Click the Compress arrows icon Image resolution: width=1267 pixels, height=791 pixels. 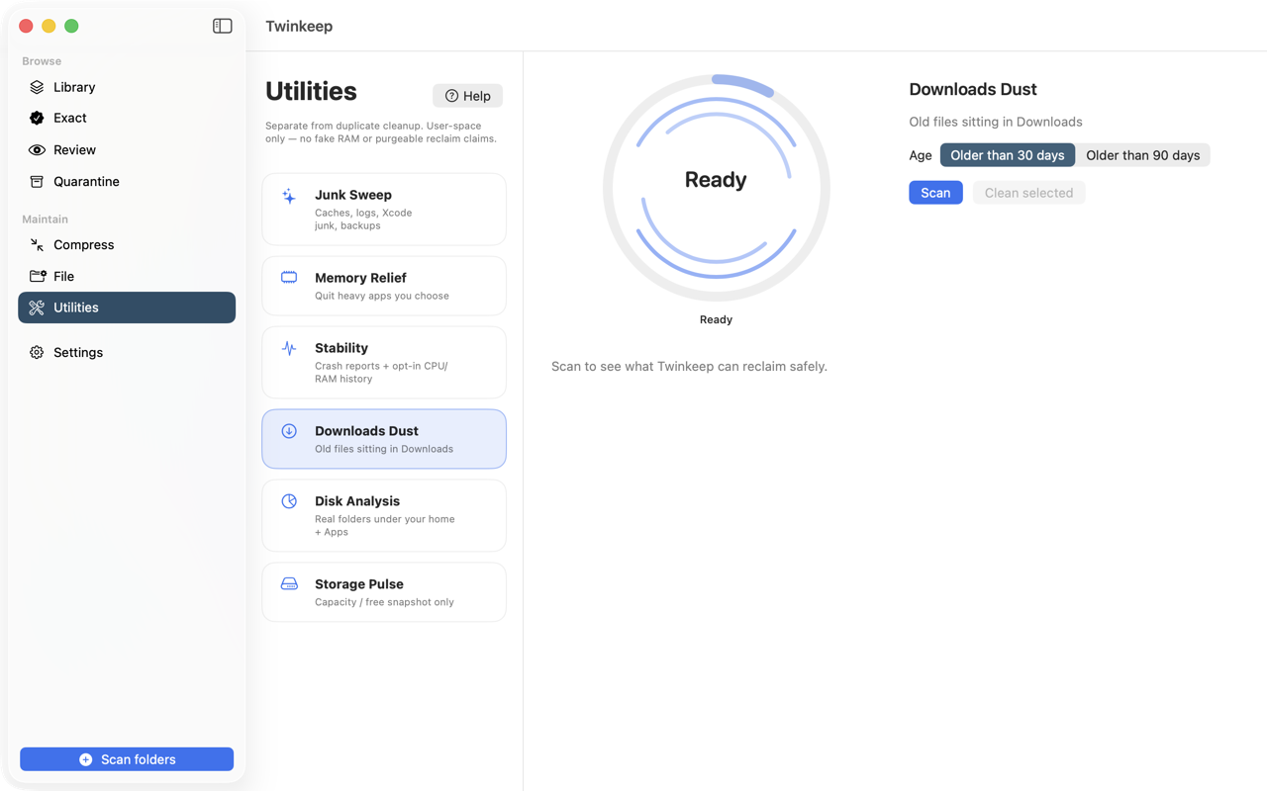coord(37,244)
